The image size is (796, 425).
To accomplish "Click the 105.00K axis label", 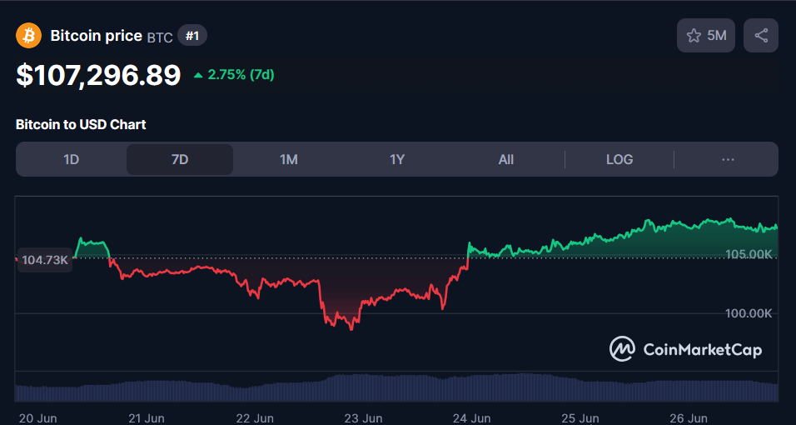I will click(x=749, y=254).
